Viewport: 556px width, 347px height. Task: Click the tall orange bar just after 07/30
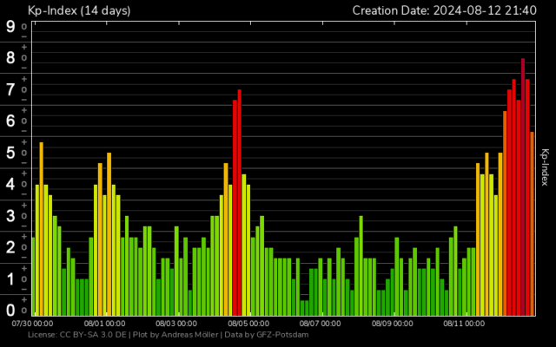(41, 228)
